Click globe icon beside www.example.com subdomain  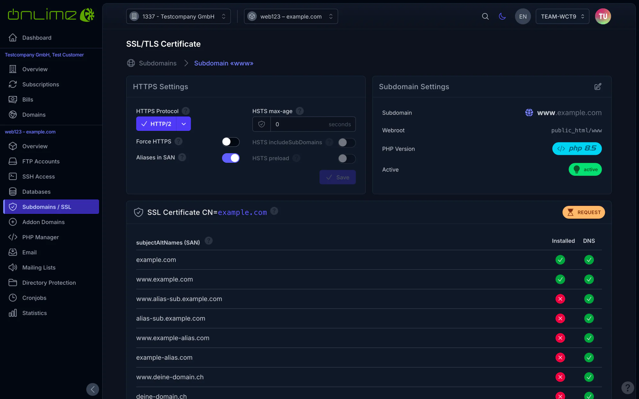pos(529,113)
